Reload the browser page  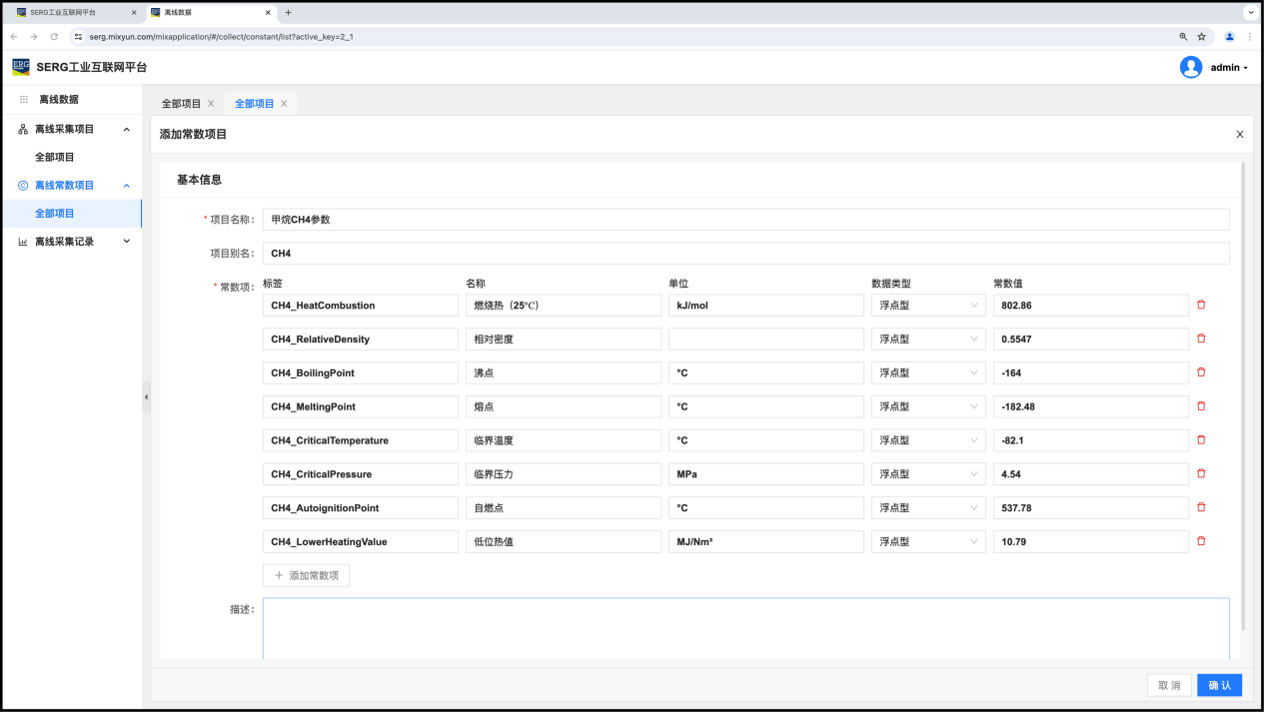52,37
